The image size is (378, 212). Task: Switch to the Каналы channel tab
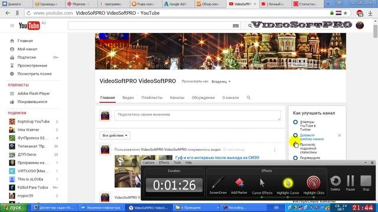[x=177, y=98]
